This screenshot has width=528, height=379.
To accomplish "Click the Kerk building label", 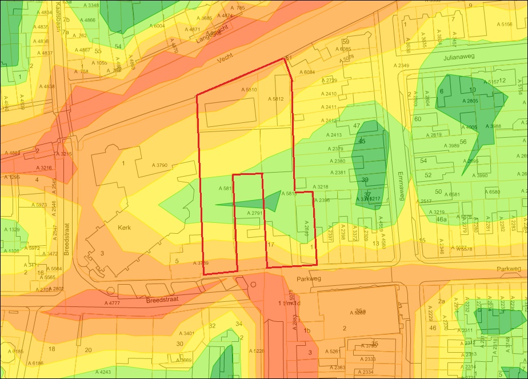I will (x=124, y=228).
